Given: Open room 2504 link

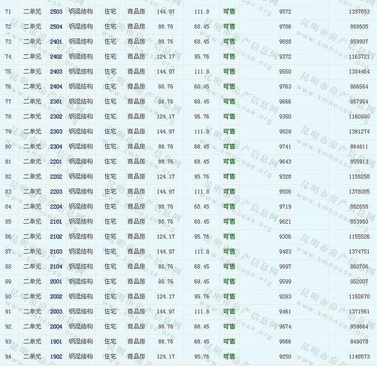Looking at the screenshot, I should coord(56,27).
